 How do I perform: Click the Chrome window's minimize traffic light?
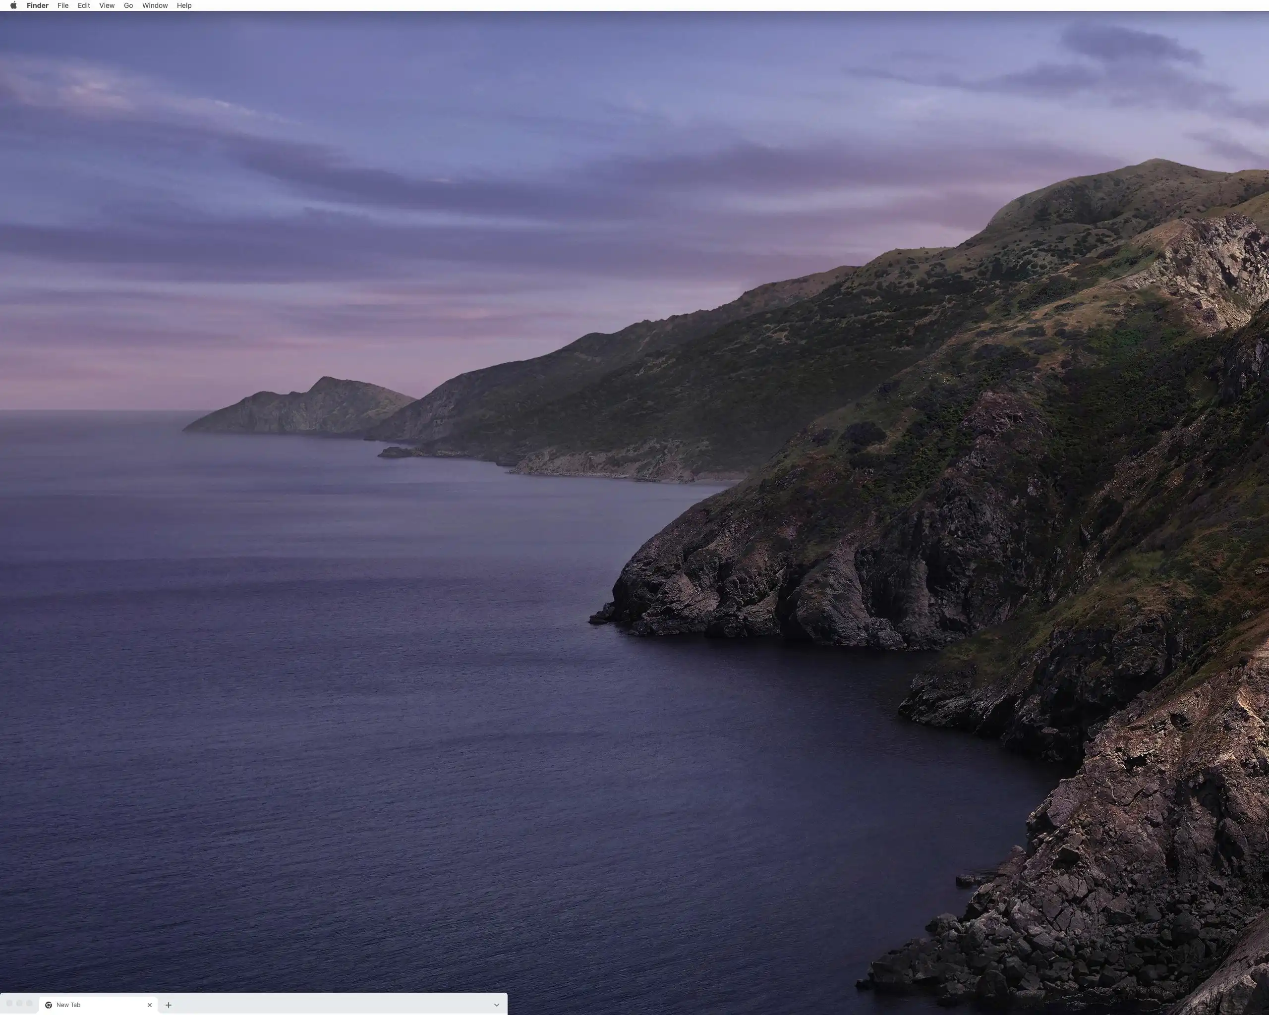[19, 1003]
